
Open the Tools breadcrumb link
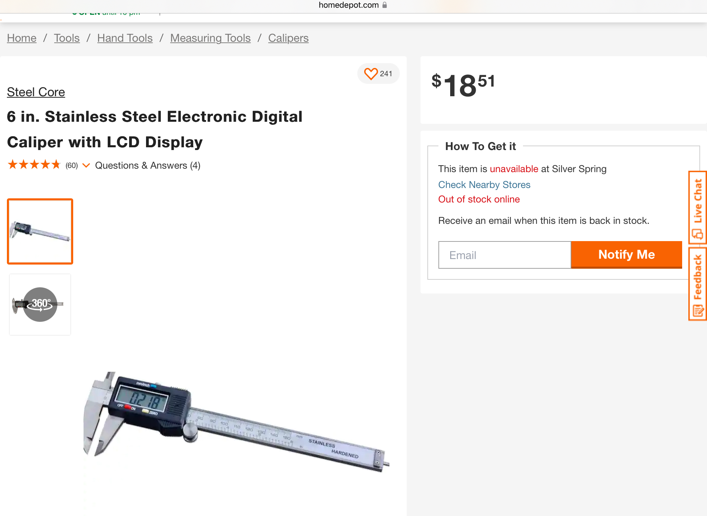67,38
